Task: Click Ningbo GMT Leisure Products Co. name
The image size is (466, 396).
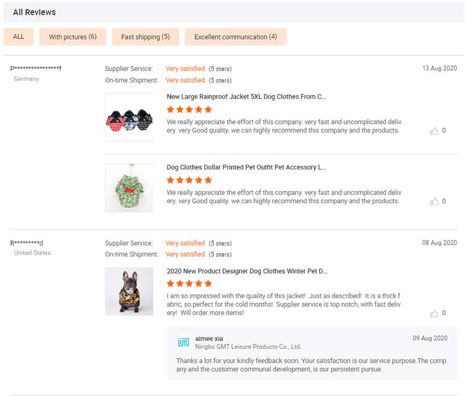Action: pos(248,347)
